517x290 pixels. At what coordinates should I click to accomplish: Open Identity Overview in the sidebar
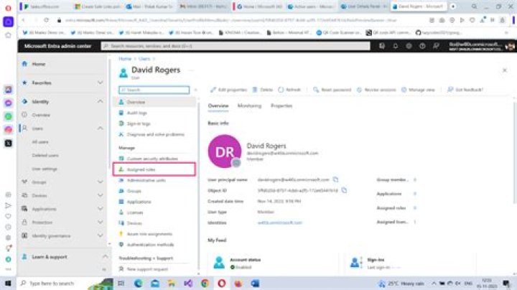[x=41, y=115]
